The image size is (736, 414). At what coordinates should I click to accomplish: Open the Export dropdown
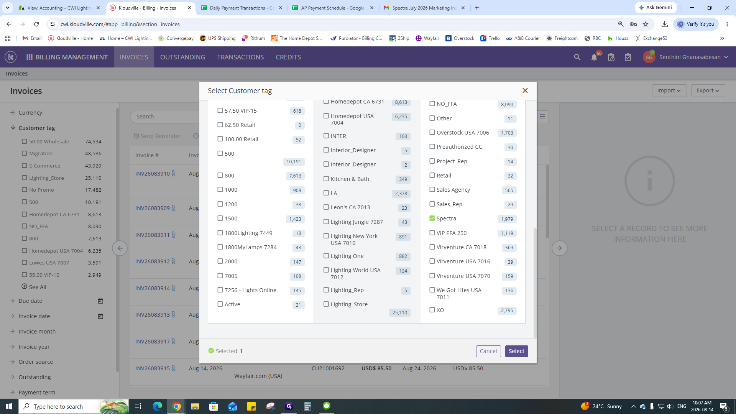click(x=708, y=90)
